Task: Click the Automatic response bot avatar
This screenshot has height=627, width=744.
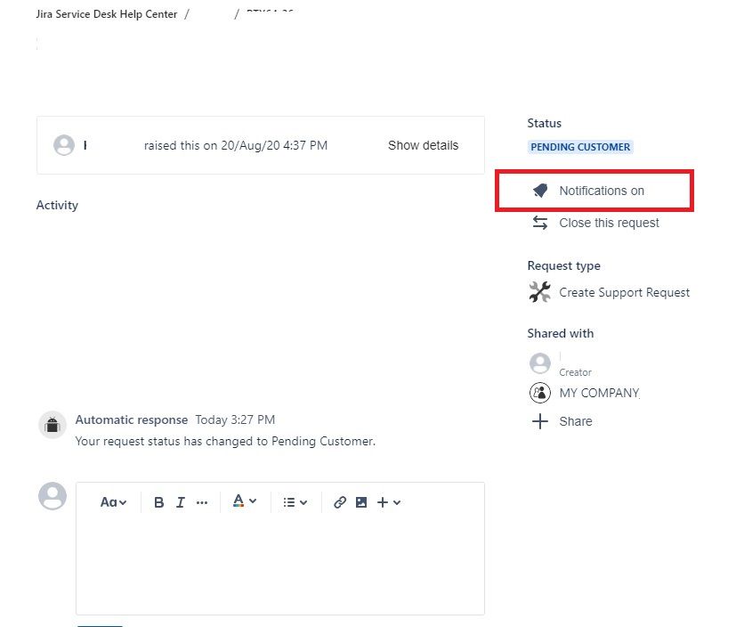Action: (53, 425)
